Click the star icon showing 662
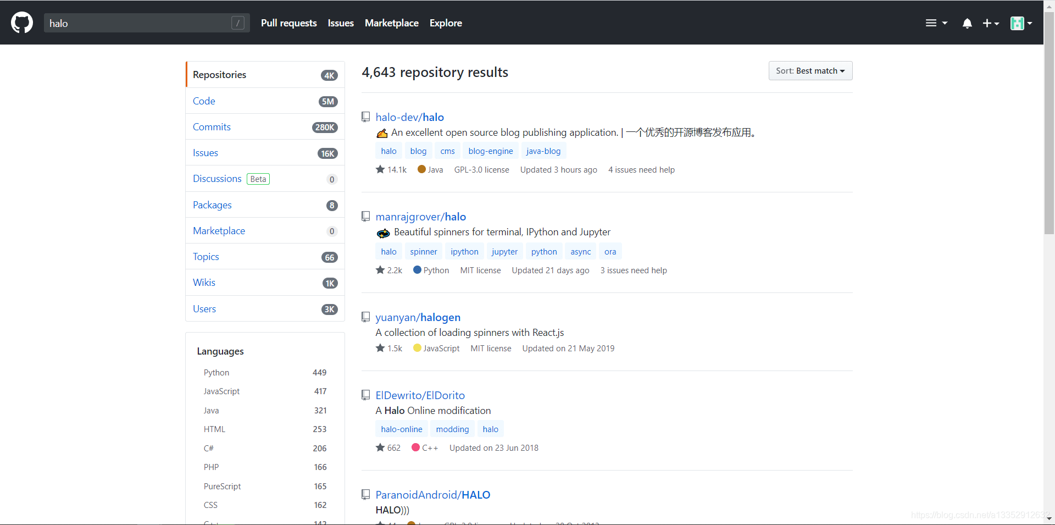This screenshot has width=1055, height=525. pyautogui.click(x=380, y=447)
